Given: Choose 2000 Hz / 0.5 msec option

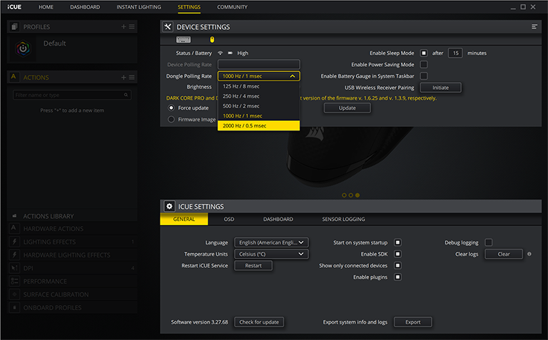Looking at the screenshot, I should 258,125.
